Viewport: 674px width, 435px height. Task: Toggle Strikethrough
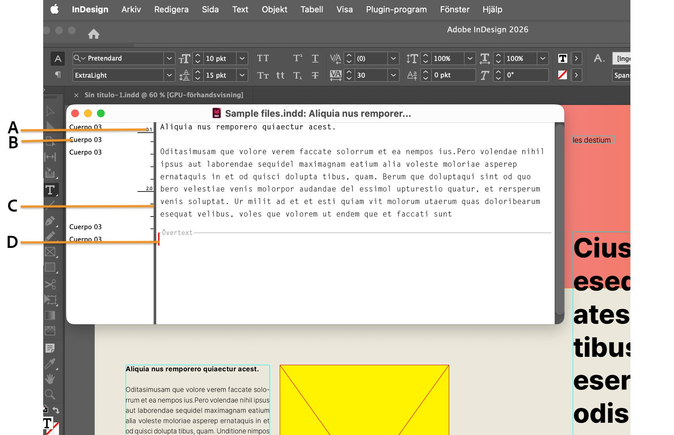(315, 75)
